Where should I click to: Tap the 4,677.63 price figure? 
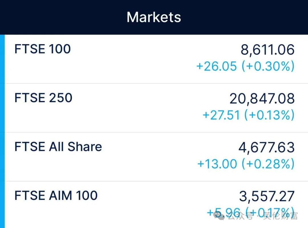267,147
